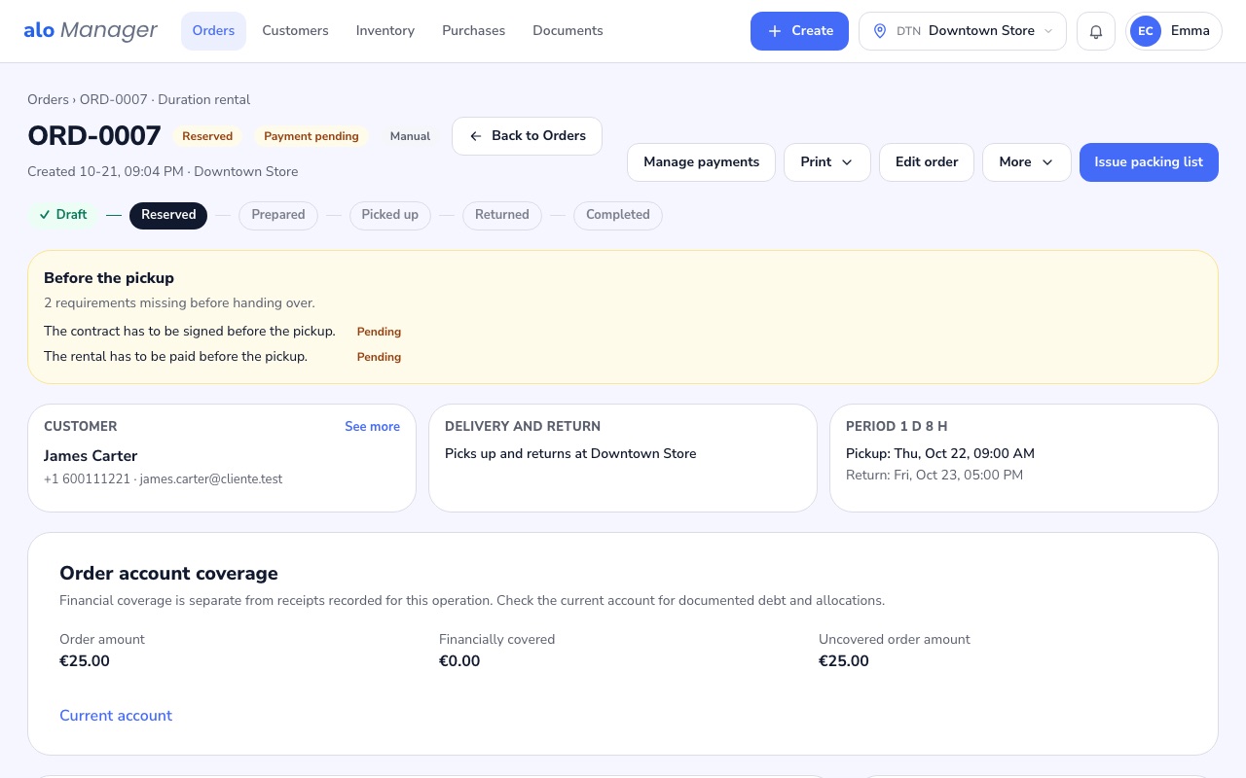The image size is (1246, 778).
Task: Click the Return: Fri, Oct 23 text
Action: point(934,476)
